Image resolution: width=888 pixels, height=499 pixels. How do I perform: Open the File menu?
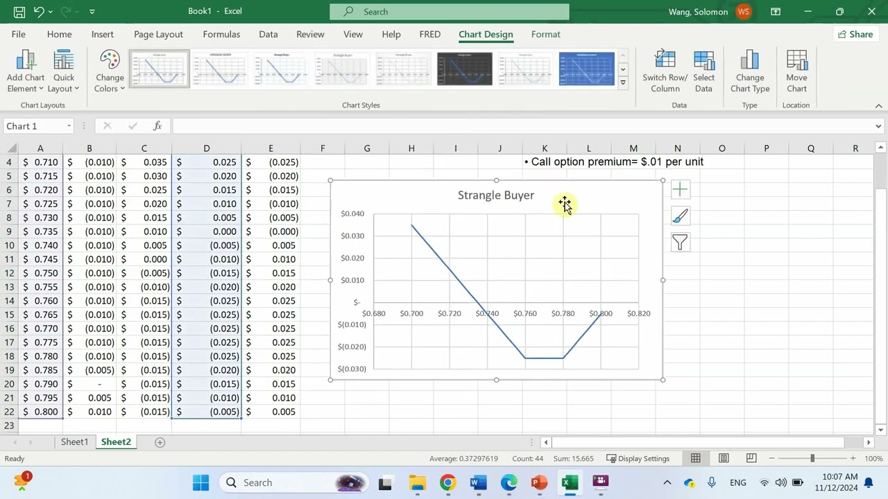coord(19,34)
